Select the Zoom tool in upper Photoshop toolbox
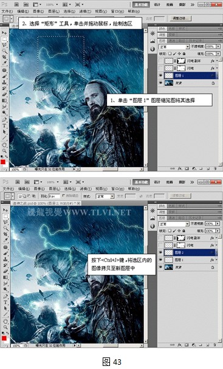This screenshot has height=369, width=223. (x=4, y=151)
